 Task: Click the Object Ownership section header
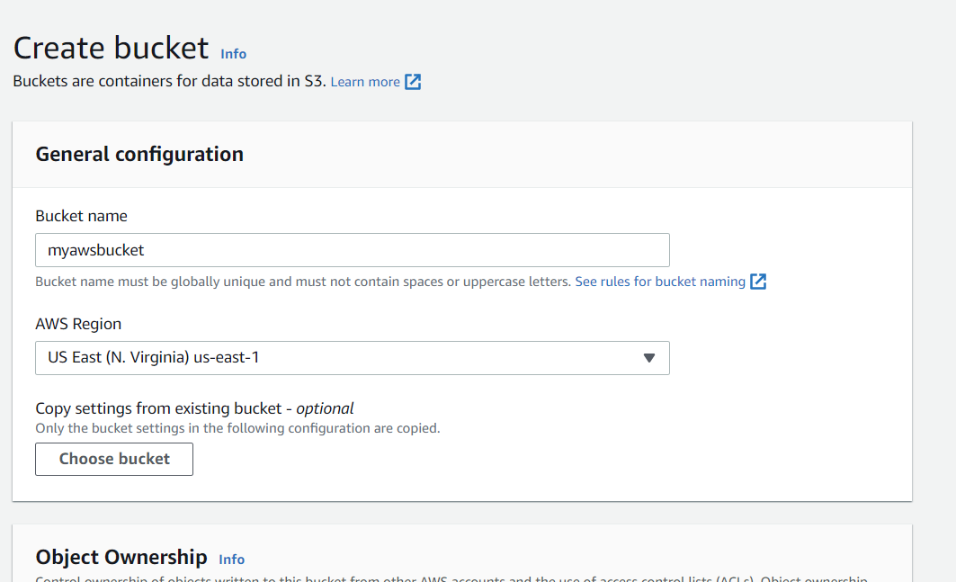(x=121, y=556)
